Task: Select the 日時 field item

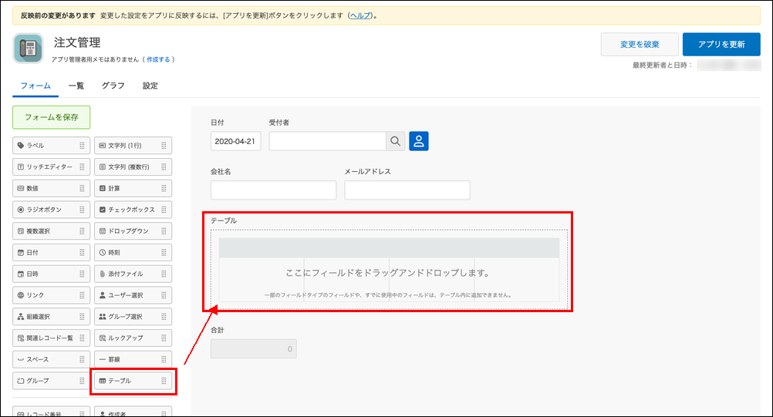Action: click(51, 274)
